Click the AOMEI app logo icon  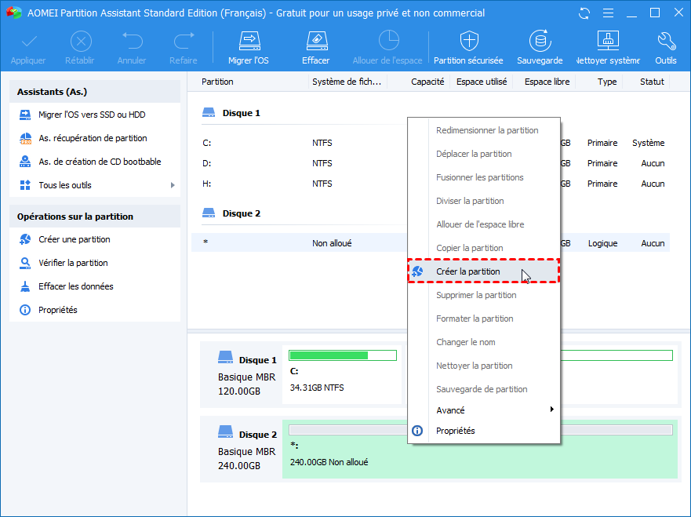point(13,13)
